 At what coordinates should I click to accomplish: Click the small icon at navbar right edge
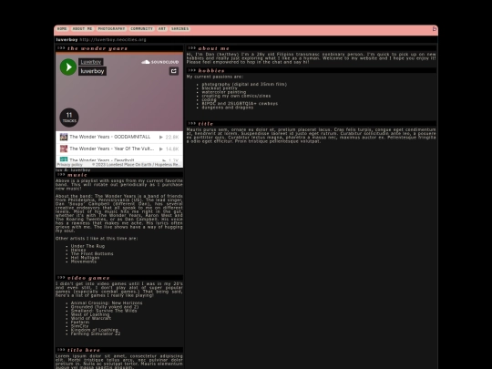pos(435,28)
